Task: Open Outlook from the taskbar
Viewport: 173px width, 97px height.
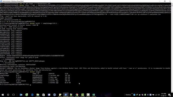Action: (21, 95)
